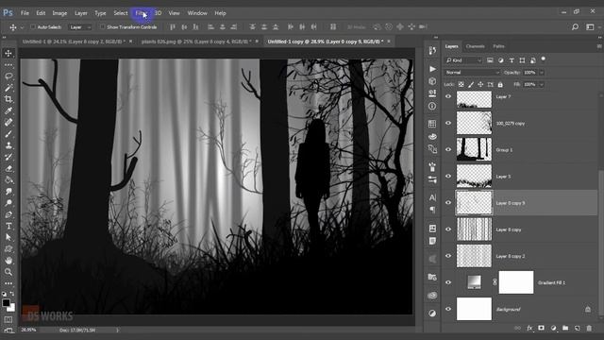The width and height of the screenshot is (604, 340).
Task: Switch to plants document tab
Action: click(196, 42)
